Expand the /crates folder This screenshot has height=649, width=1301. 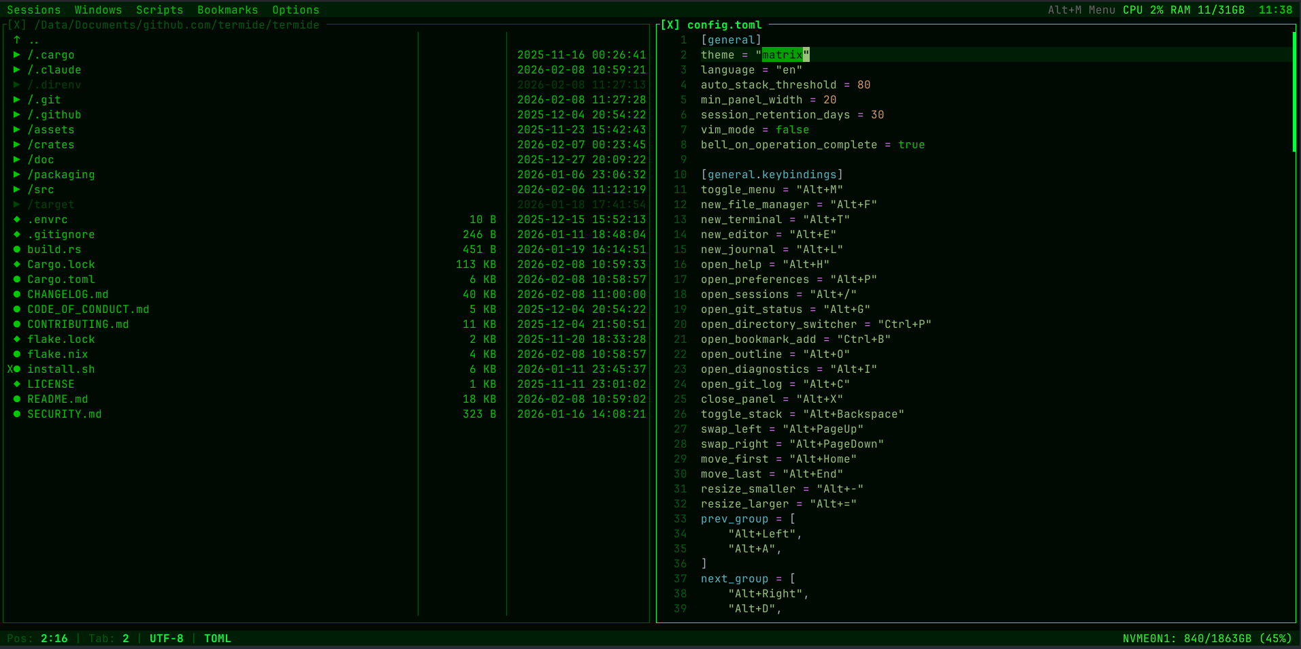16,145
